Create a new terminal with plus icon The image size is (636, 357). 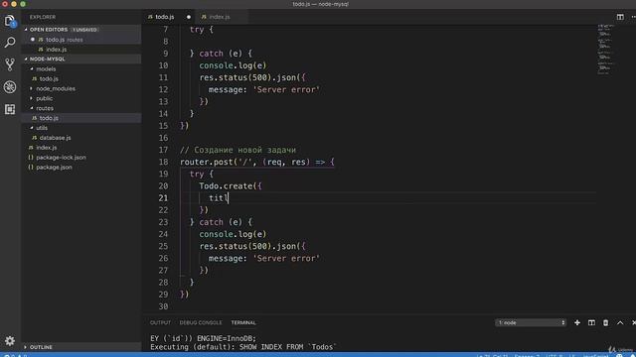point(577,322)
